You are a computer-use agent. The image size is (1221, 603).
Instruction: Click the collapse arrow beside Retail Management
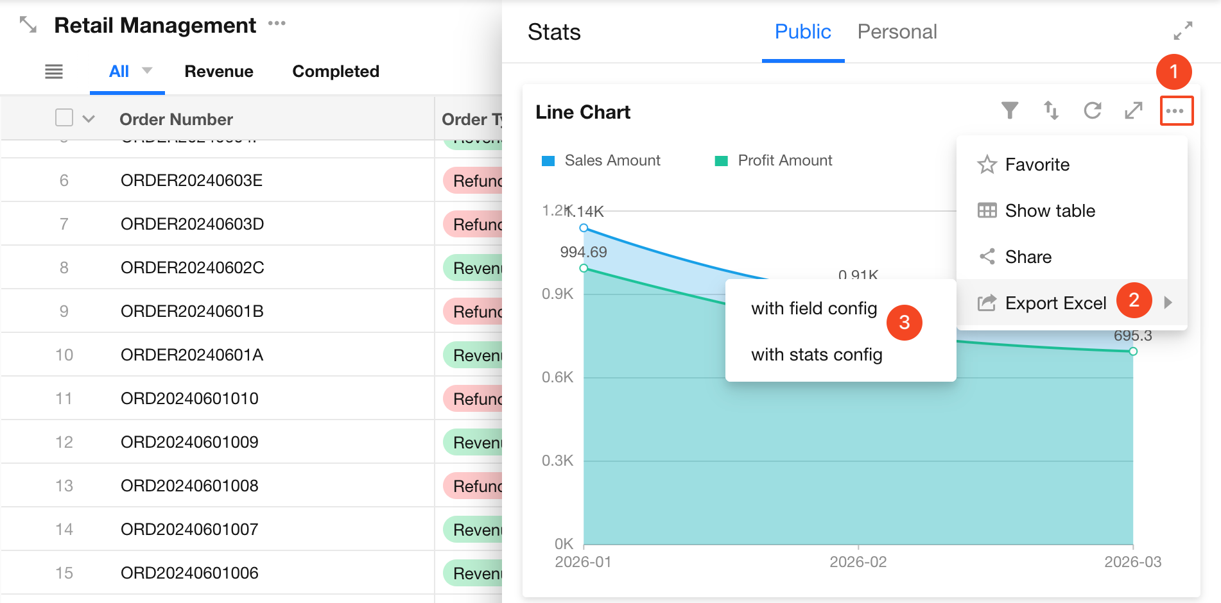[x=28, y=26]
